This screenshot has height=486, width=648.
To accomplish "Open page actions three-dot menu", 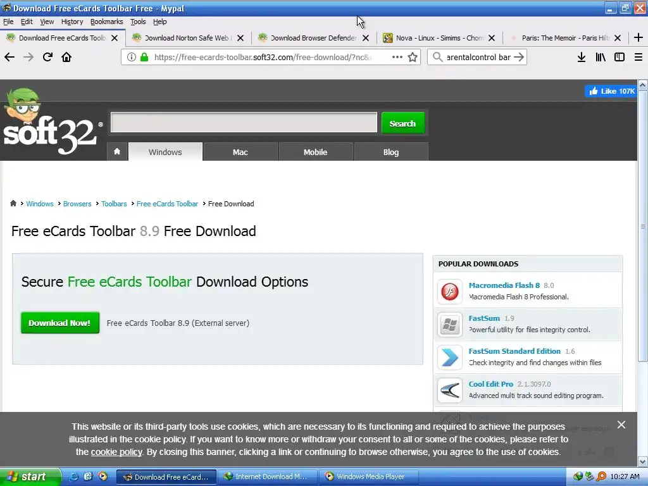I will tap(397, 57).
